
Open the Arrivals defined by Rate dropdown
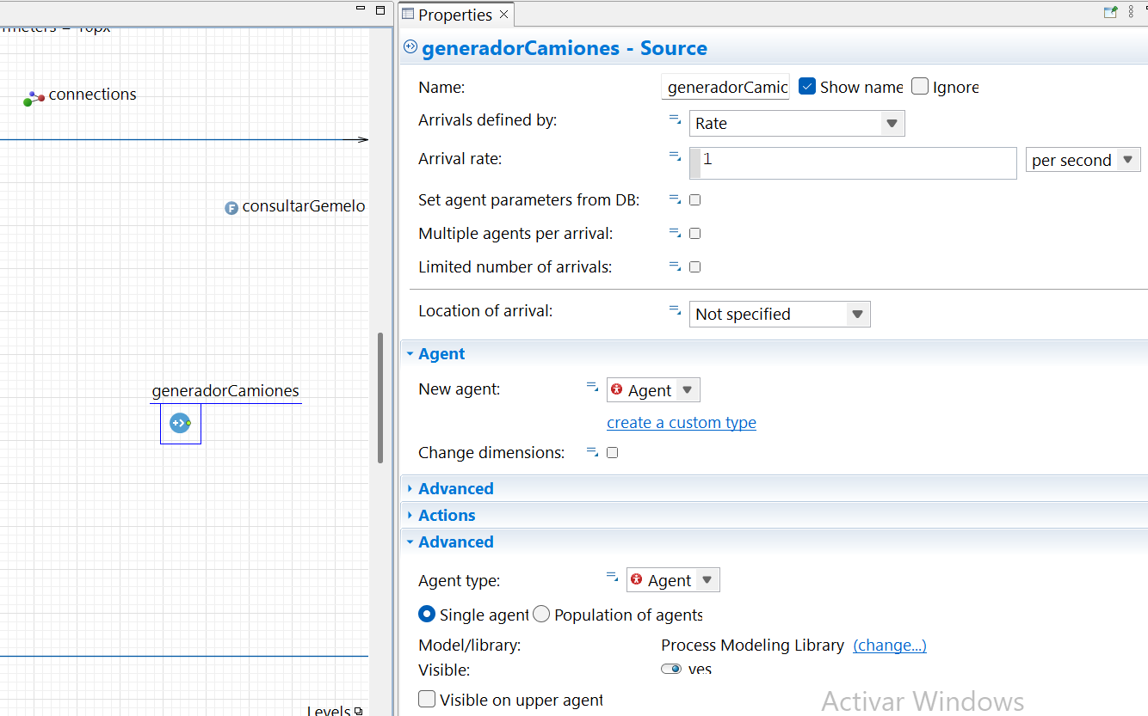pos(797,123)
